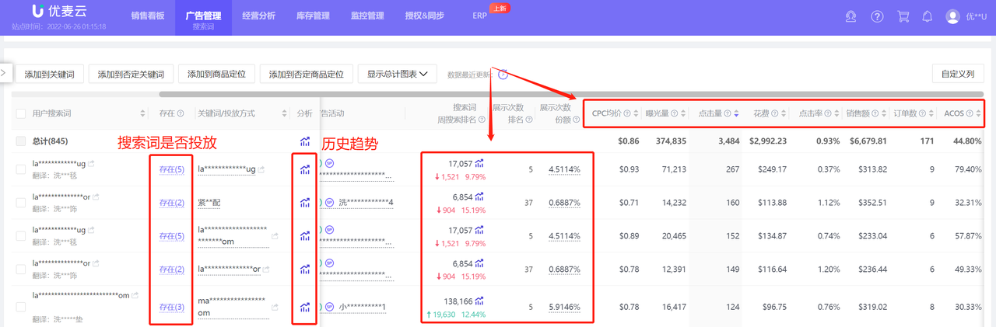Open 自定义列 column settings
The width and height of the screenshot is (996, 327).
pos(957,74)
